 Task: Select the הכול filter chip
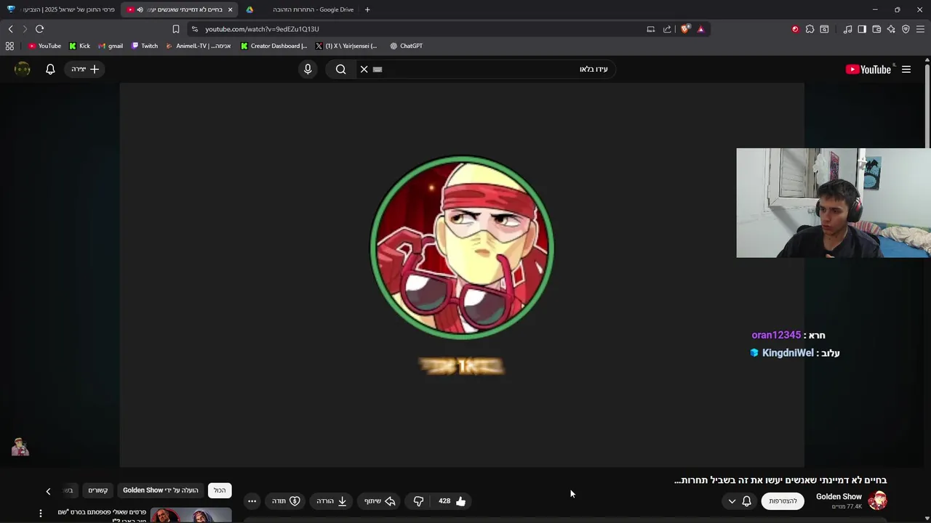pos(220,490)
